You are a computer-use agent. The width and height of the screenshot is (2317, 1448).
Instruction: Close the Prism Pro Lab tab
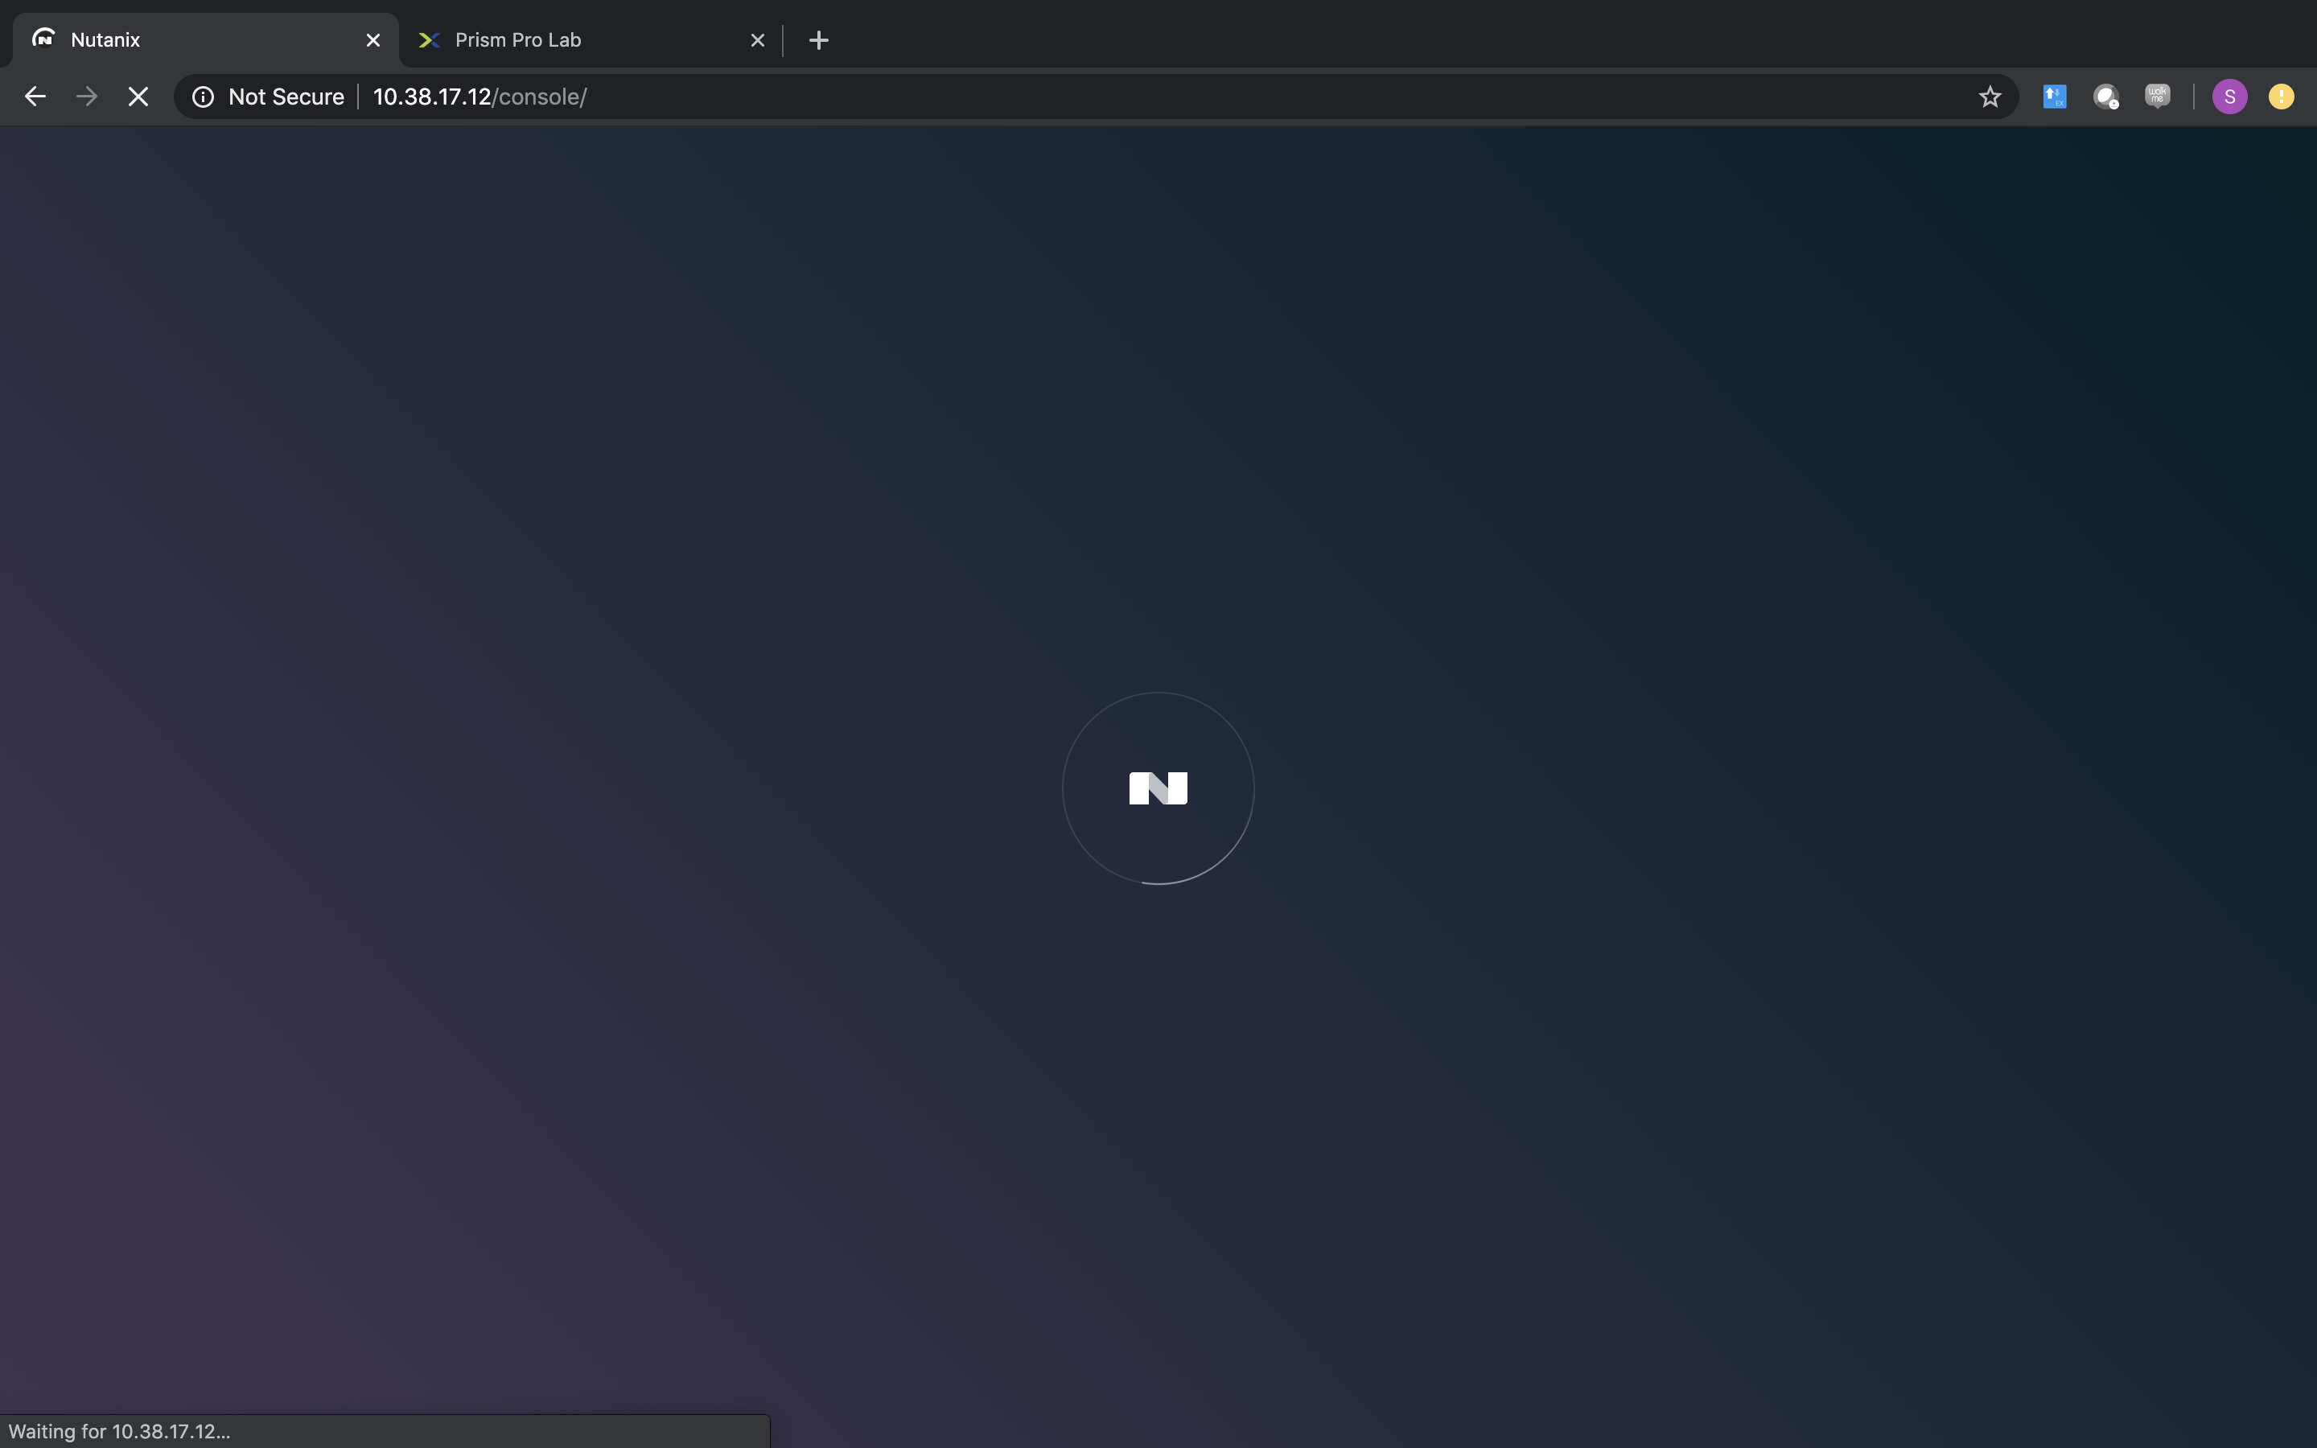coord(757,40)
